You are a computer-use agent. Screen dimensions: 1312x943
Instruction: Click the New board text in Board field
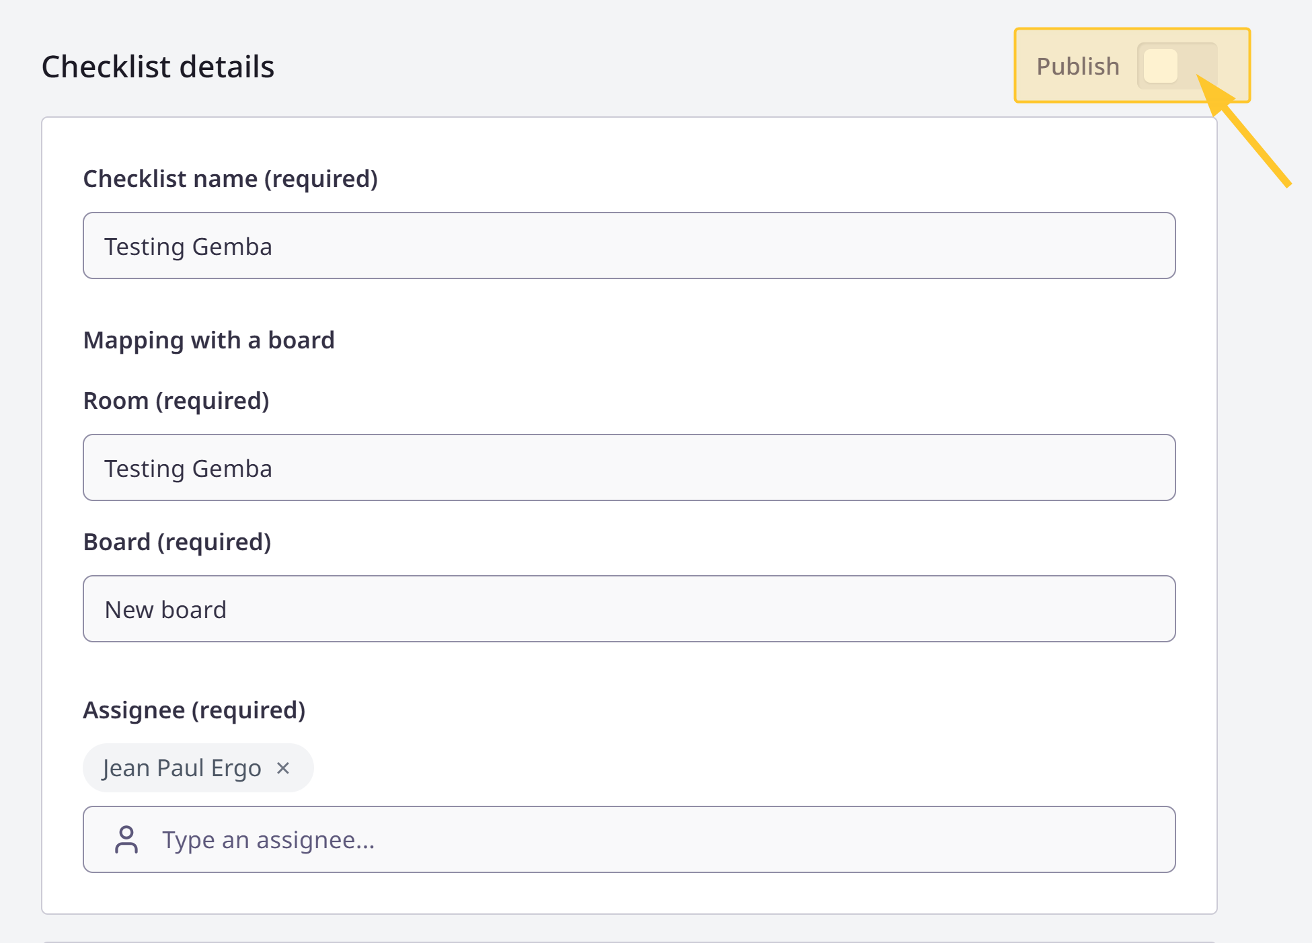click(165, 609)
